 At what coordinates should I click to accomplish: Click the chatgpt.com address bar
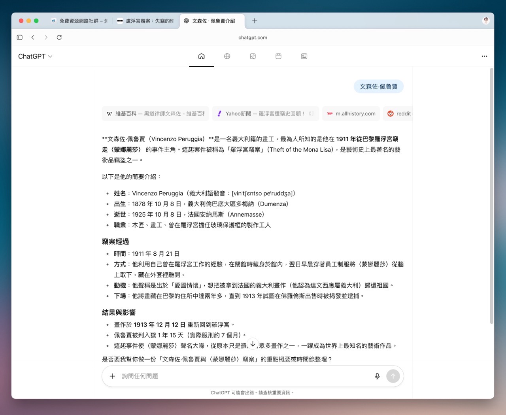pos(253,38)
